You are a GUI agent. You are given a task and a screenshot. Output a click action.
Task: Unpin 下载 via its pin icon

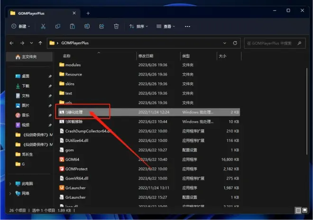50,86
